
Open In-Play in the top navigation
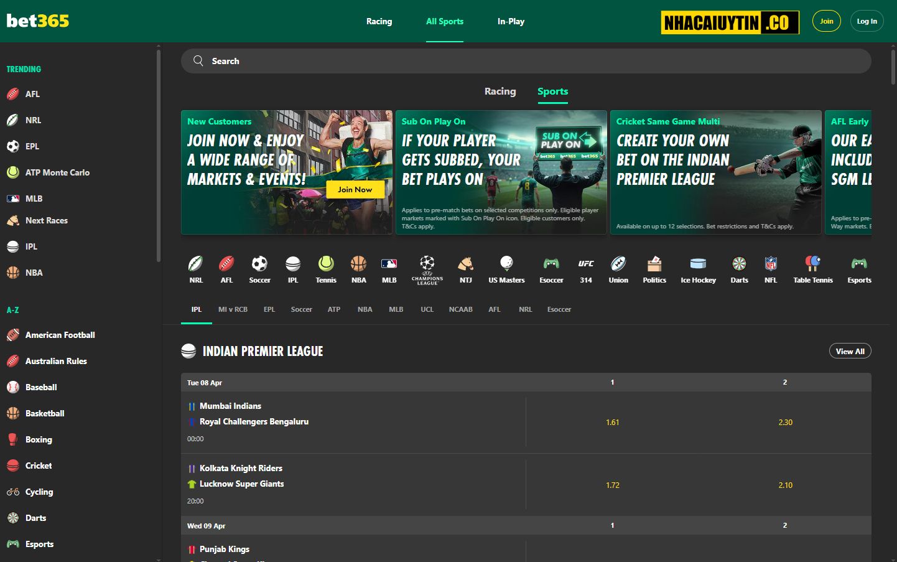pos(511,21)
